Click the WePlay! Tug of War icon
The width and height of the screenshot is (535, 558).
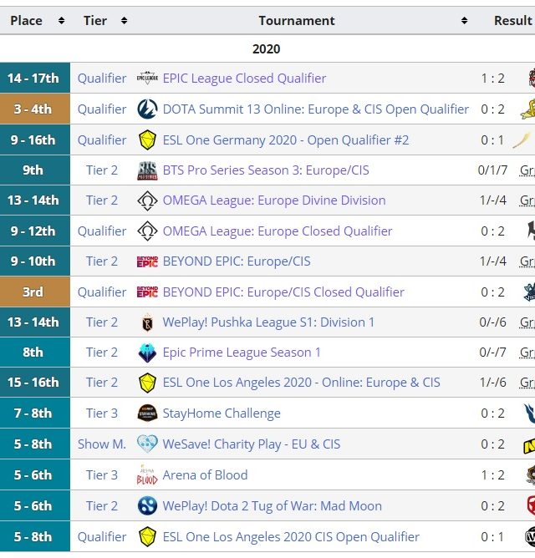147,506
